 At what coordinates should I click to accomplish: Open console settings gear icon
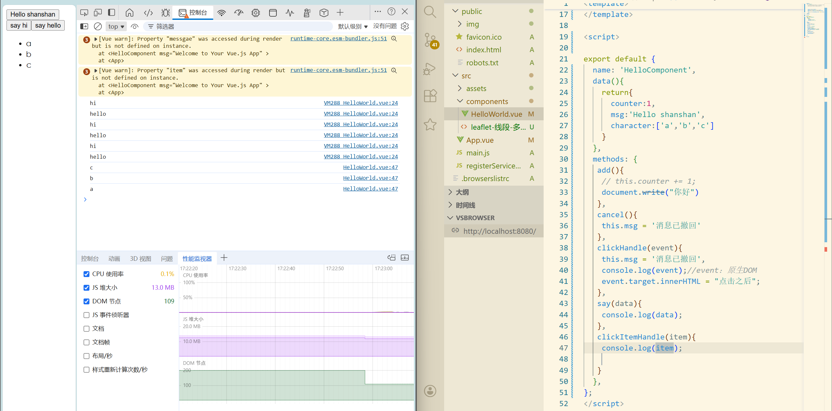coord(405,26)
